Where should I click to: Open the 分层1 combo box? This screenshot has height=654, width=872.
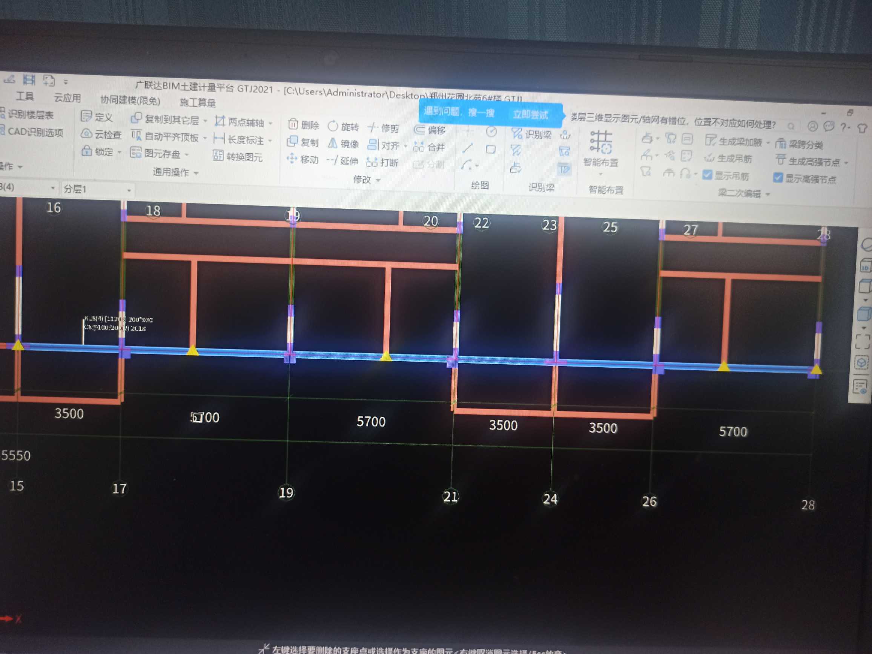pyautogui.click(x=97, y=189)
